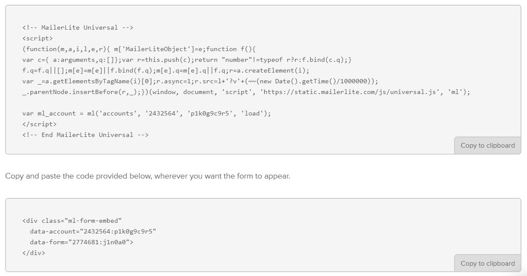Viewport: 527px width, 276px height.
Task: Click the bottom Copy to clipboard button
Action: point(488,264)
